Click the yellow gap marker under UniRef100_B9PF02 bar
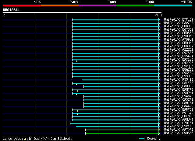195x141 pixels. (77, 111)
